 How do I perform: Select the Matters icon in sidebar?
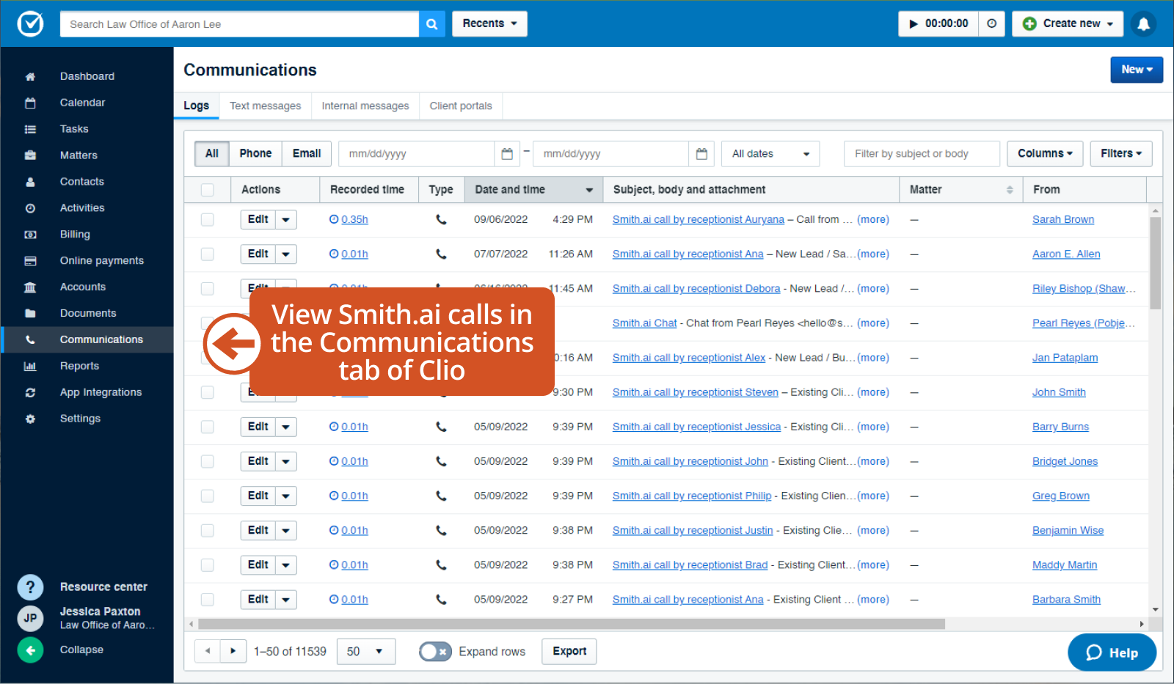coord(30,155)
